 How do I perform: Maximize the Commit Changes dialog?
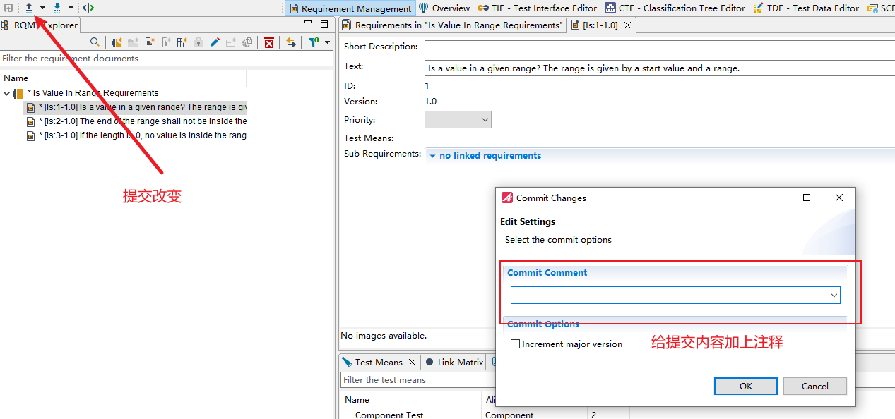807,198
